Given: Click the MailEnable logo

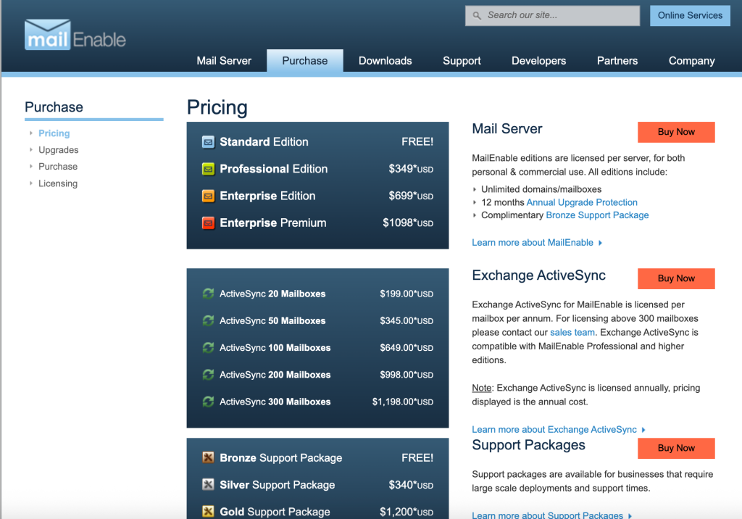Looking at the screenshot, I should point(75,35).
